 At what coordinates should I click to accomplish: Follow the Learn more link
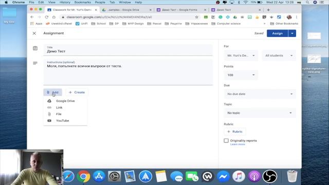coord(237,144)
